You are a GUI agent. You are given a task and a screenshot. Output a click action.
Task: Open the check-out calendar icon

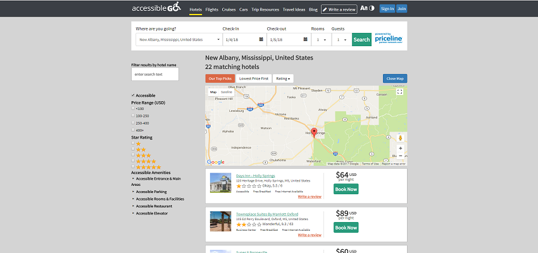[305, 39]
